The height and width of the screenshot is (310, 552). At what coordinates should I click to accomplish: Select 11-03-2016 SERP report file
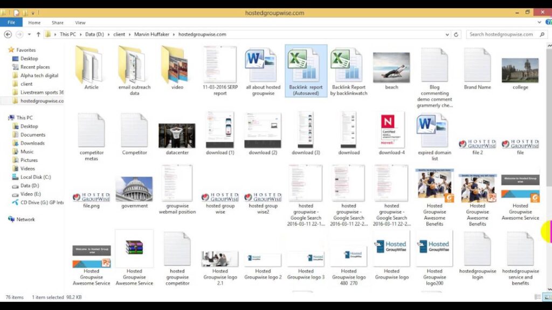tap(220, 71)
